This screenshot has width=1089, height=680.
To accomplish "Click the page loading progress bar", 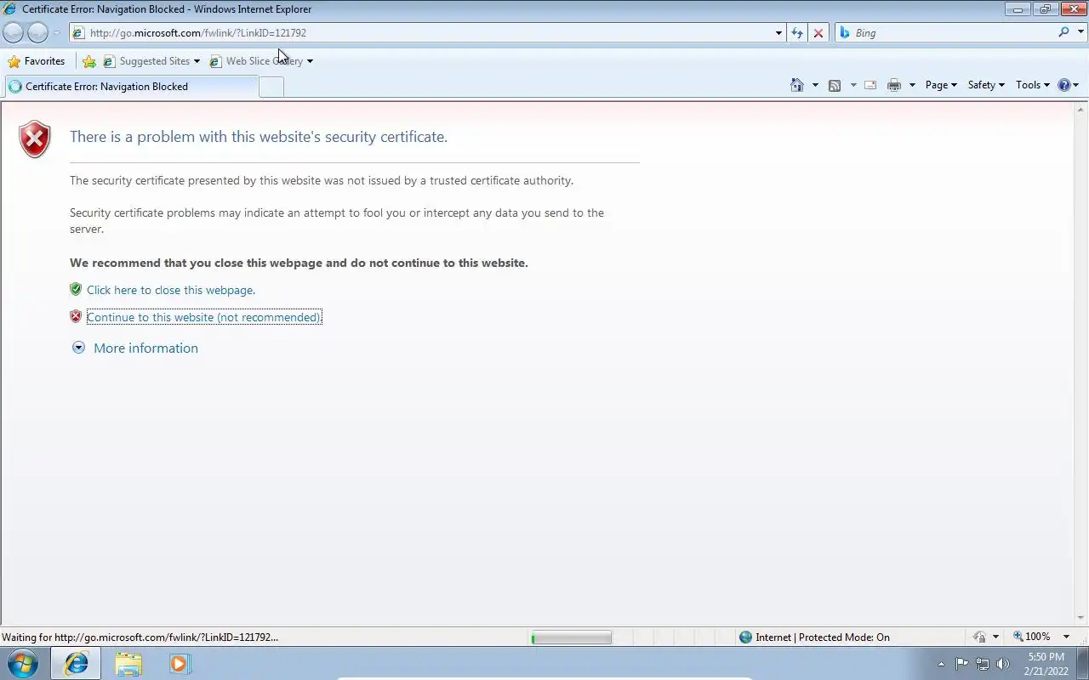I will (571, 637).
